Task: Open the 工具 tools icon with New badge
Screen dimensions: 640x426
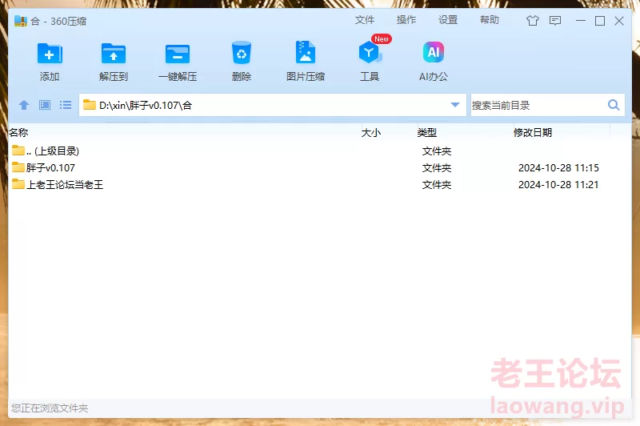Action: point(370,52)
